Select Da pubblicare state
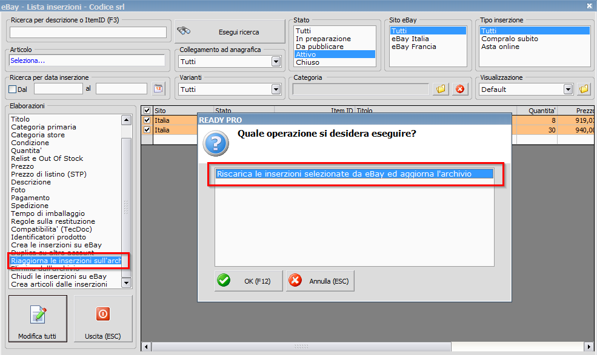Screen dimensions: 597x355 pyautogui.click(x=335, y=47)
